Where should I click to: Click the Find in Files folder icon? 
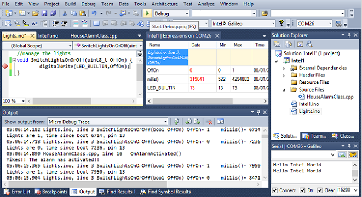click(x=265, y=14)
